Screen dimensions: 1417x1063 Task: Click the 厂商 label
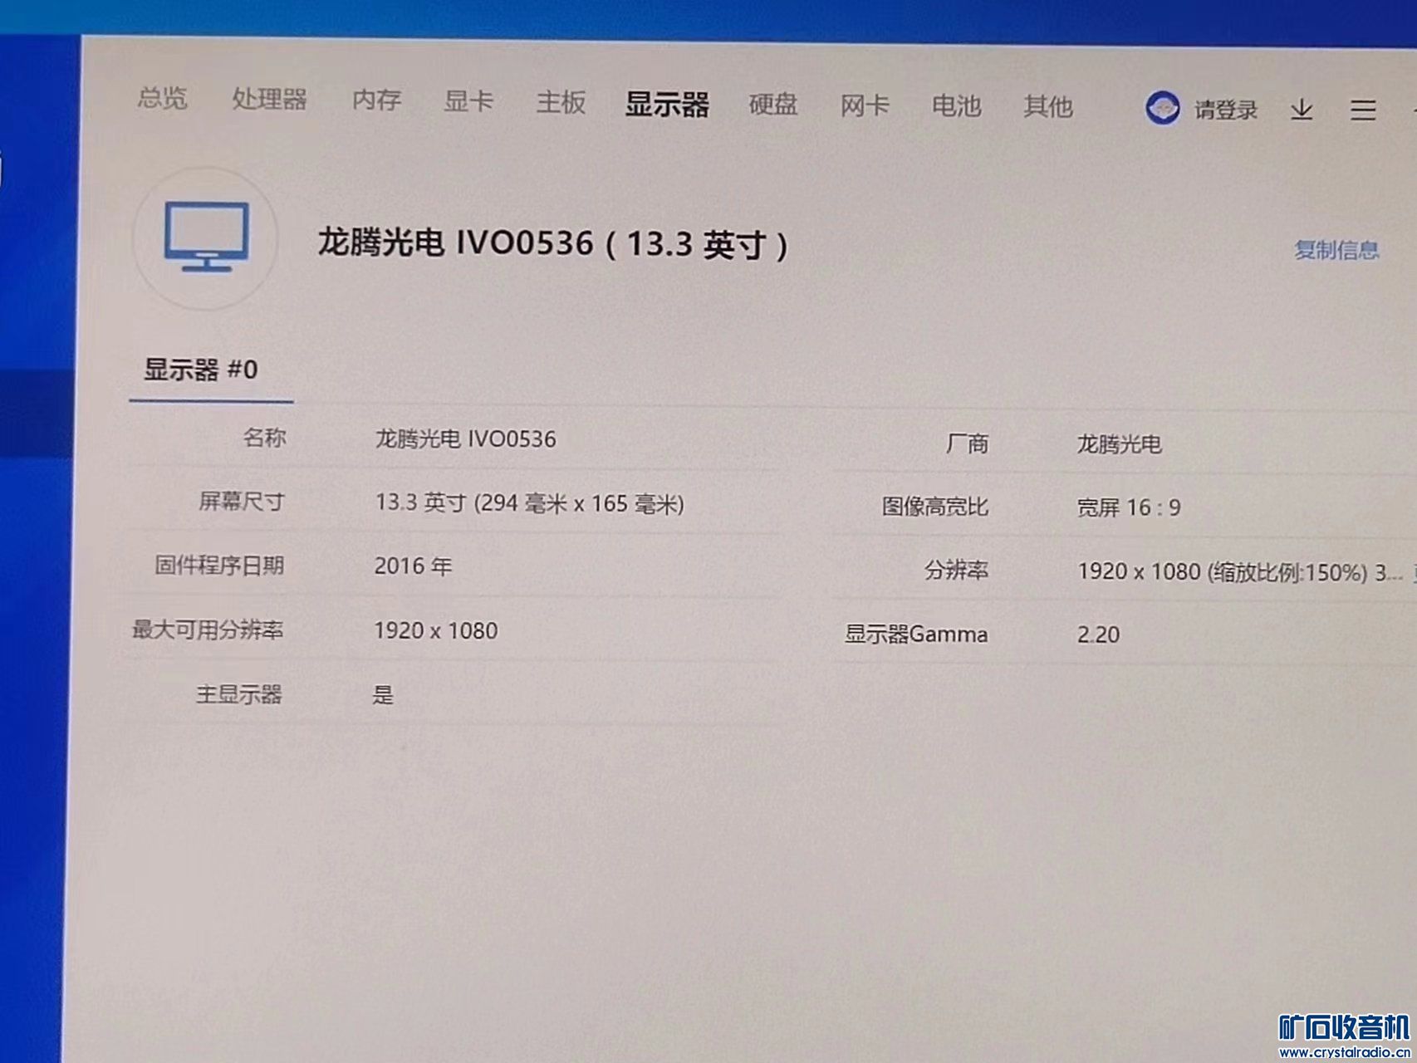point(968,444)
